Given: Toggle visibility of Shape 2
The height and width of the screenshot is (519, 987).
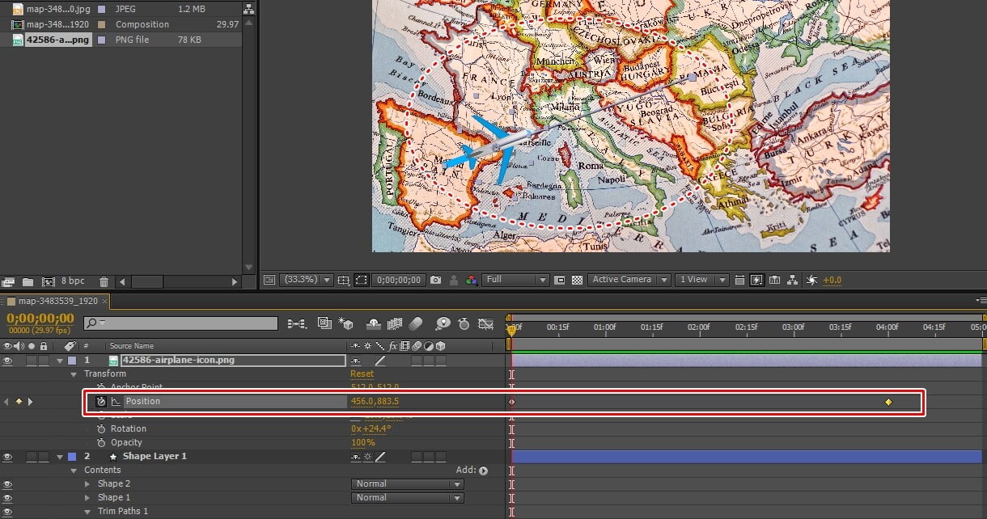Looking at the screenshot, I should tap(8, 484).
